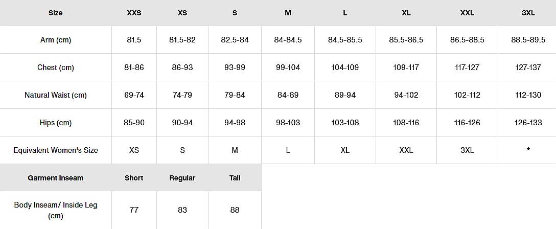Select the Chest (cm) row label

tap(56, 67)
